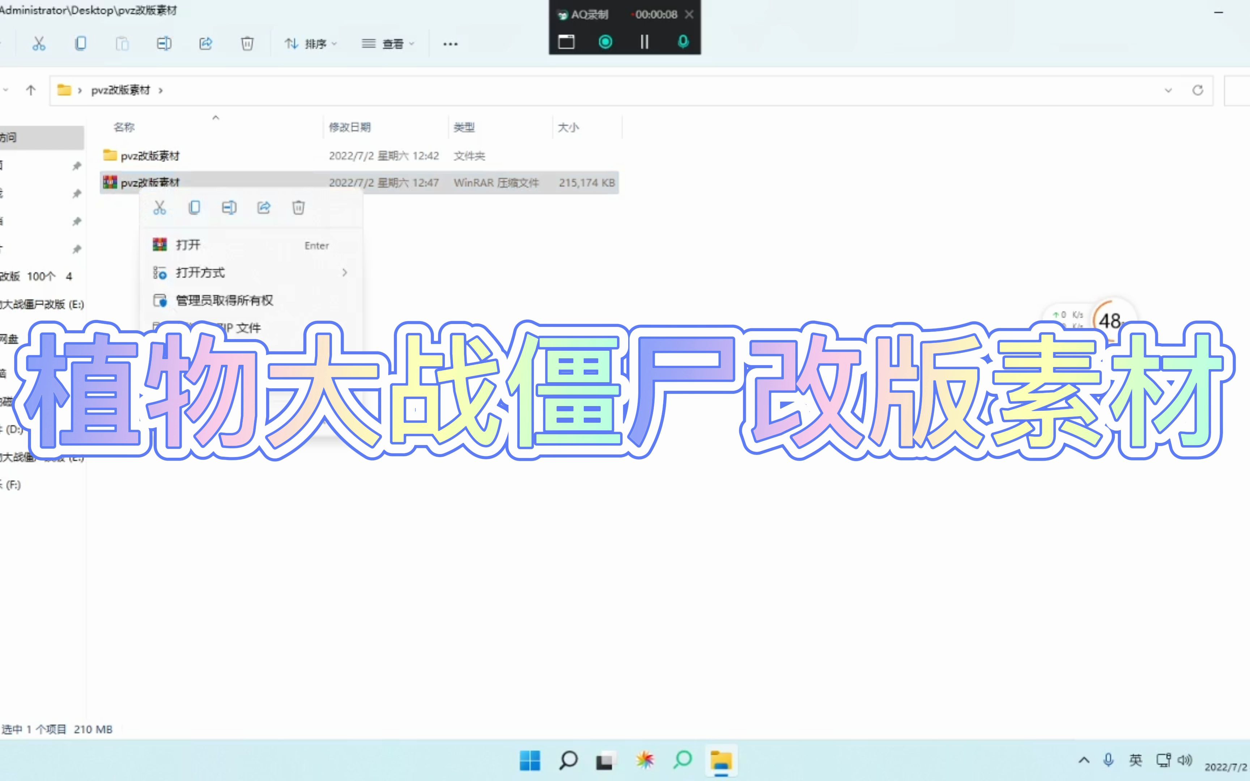Click the Paste icon in Explorer toolbar

click(122, 44)
